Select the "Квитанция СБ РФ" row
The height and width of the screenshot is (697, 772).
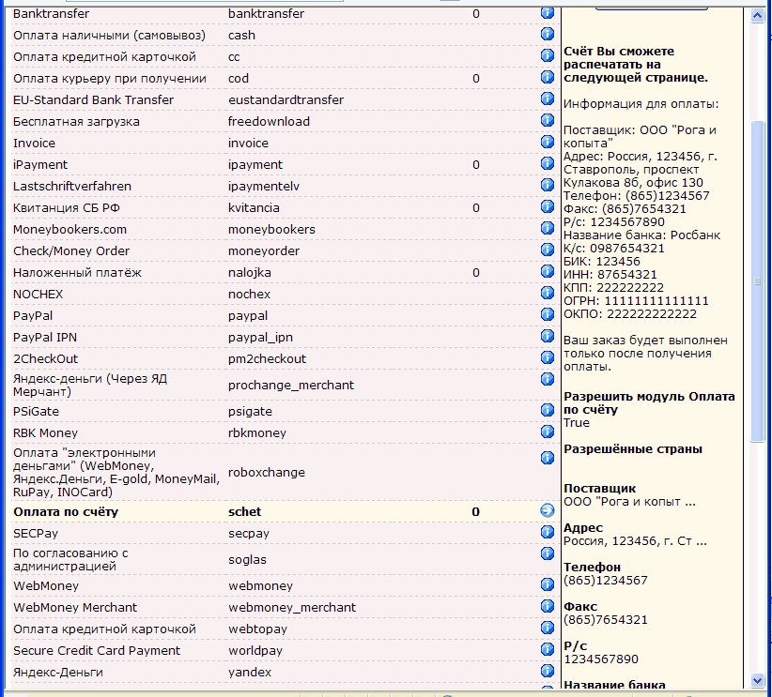click(286, 208)
